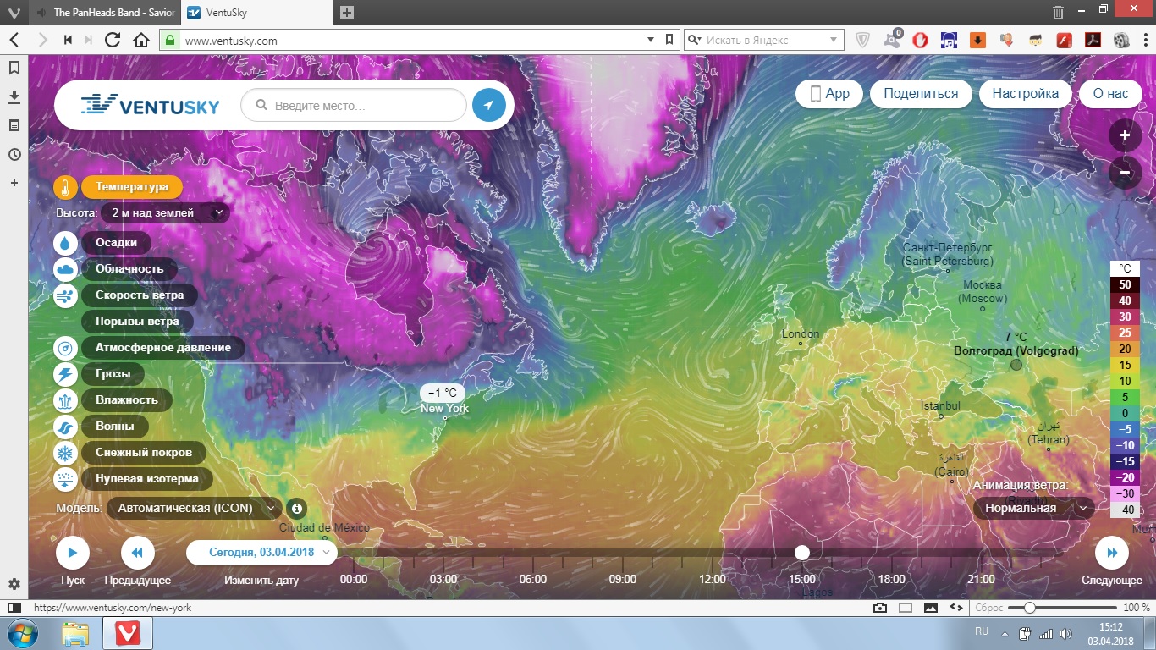Click the timeline slider handle at 15:00
Viewport: 1156px width, 650px height.
[802, 553]
